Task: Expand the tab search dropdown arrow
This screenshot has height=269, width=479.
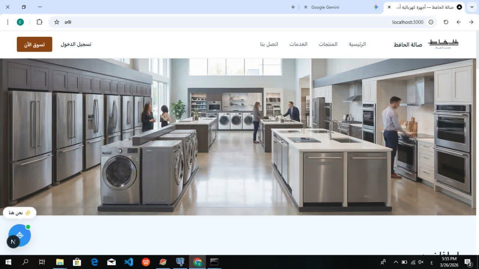Action: click(x=472, y=7)
